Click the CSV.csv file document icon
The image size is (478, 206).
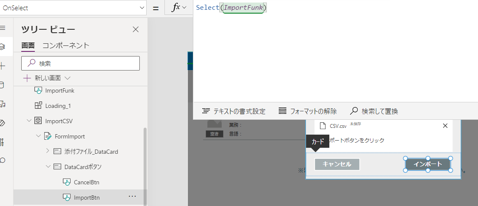click(322, 126)
